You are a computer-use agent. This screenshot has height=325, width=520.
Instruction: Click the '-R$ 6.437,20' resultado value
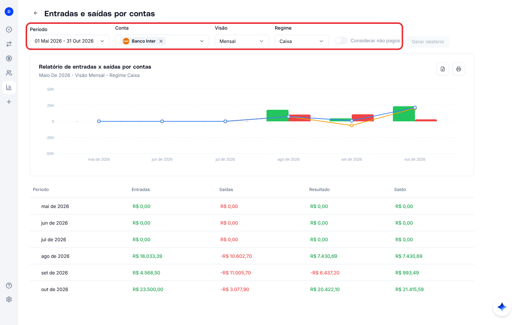click(325, 273)
